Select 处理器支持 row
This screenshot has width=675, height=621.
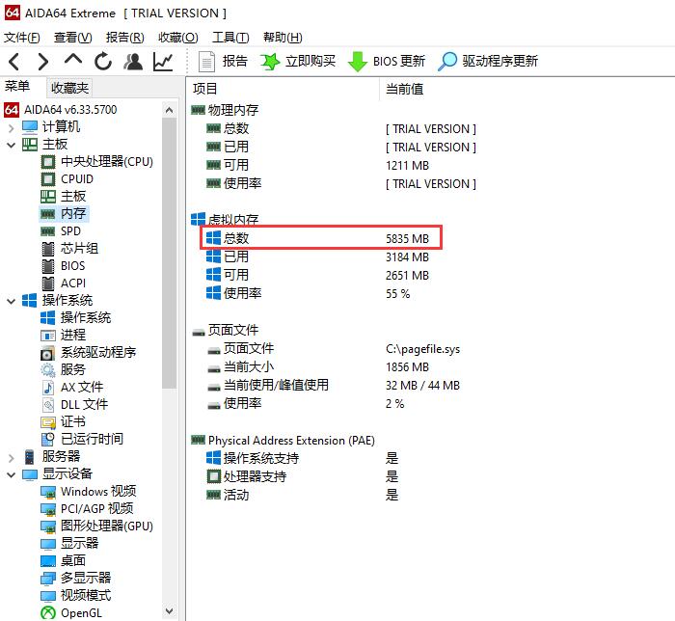[x=302, y=476]
